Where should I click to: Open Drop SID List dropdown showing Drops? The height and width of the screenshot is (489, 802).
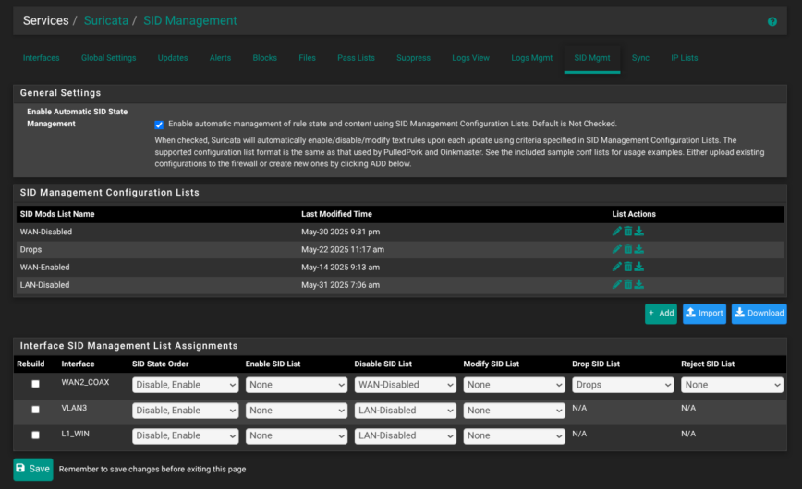623,385
